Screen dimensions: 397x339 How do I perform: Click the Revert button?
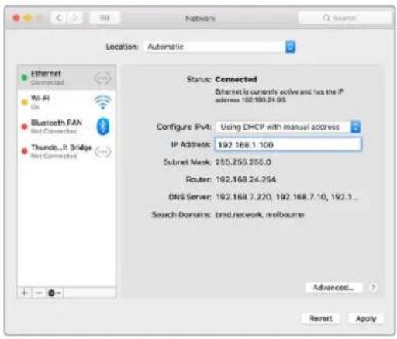[x=321, y=318]
